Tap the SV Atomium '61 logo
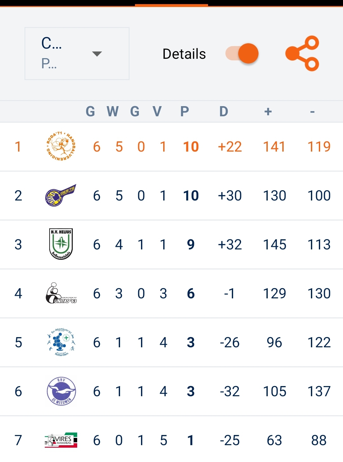The image size is (343, 462). click(61, 342)
